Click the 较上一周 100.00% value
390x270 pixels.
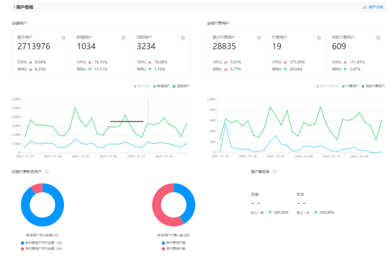(x=281, y=213)
